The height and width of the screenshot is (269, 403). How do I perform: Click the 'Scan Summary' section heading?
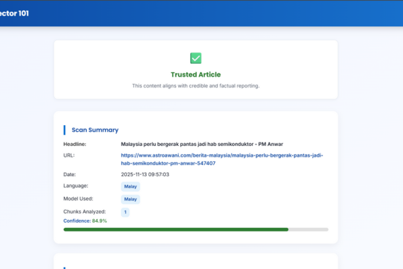95,130
